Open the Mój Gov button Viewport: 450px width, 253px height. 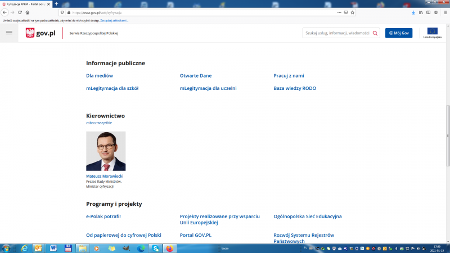tap(399, 33)
